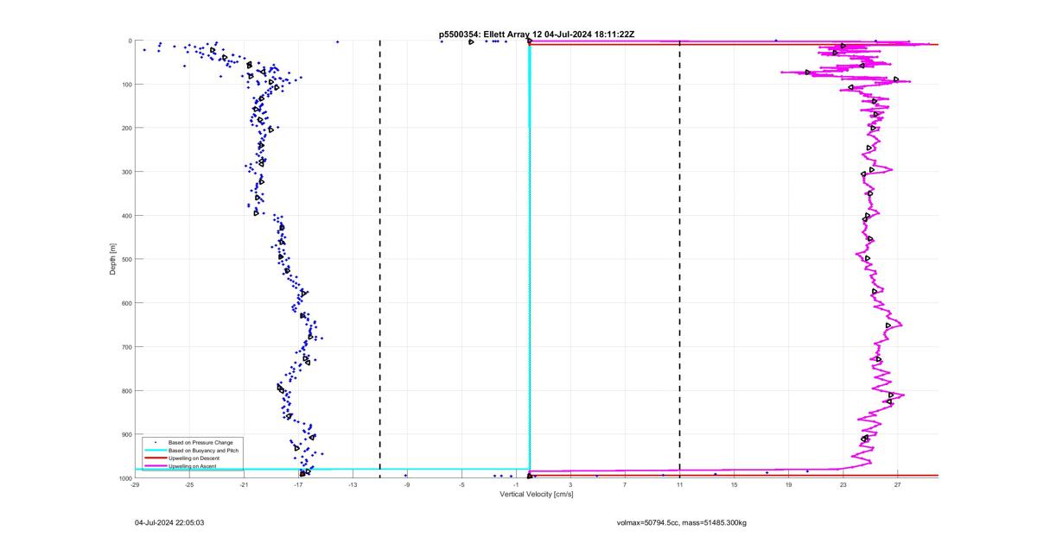Click the magenta line sample in the legend
The image size is (1037, 537).
(155, 466)
